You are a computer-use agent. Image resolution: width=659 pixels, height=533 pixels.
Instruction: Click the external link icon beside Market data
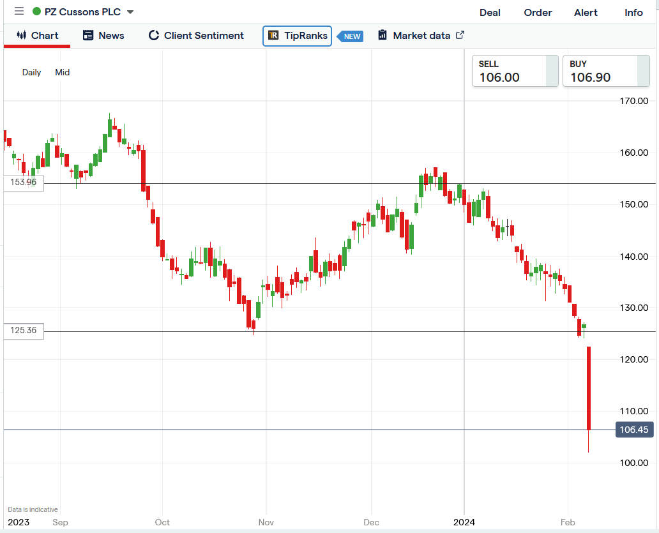[460, 35]
